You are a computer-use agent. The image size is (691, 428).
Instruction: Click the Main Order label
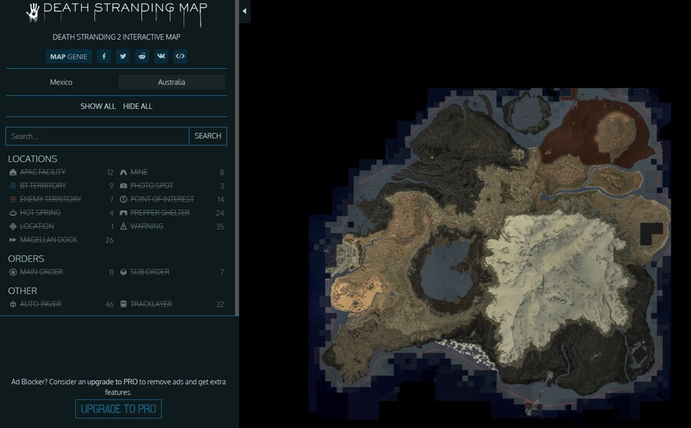coord(41,272)
